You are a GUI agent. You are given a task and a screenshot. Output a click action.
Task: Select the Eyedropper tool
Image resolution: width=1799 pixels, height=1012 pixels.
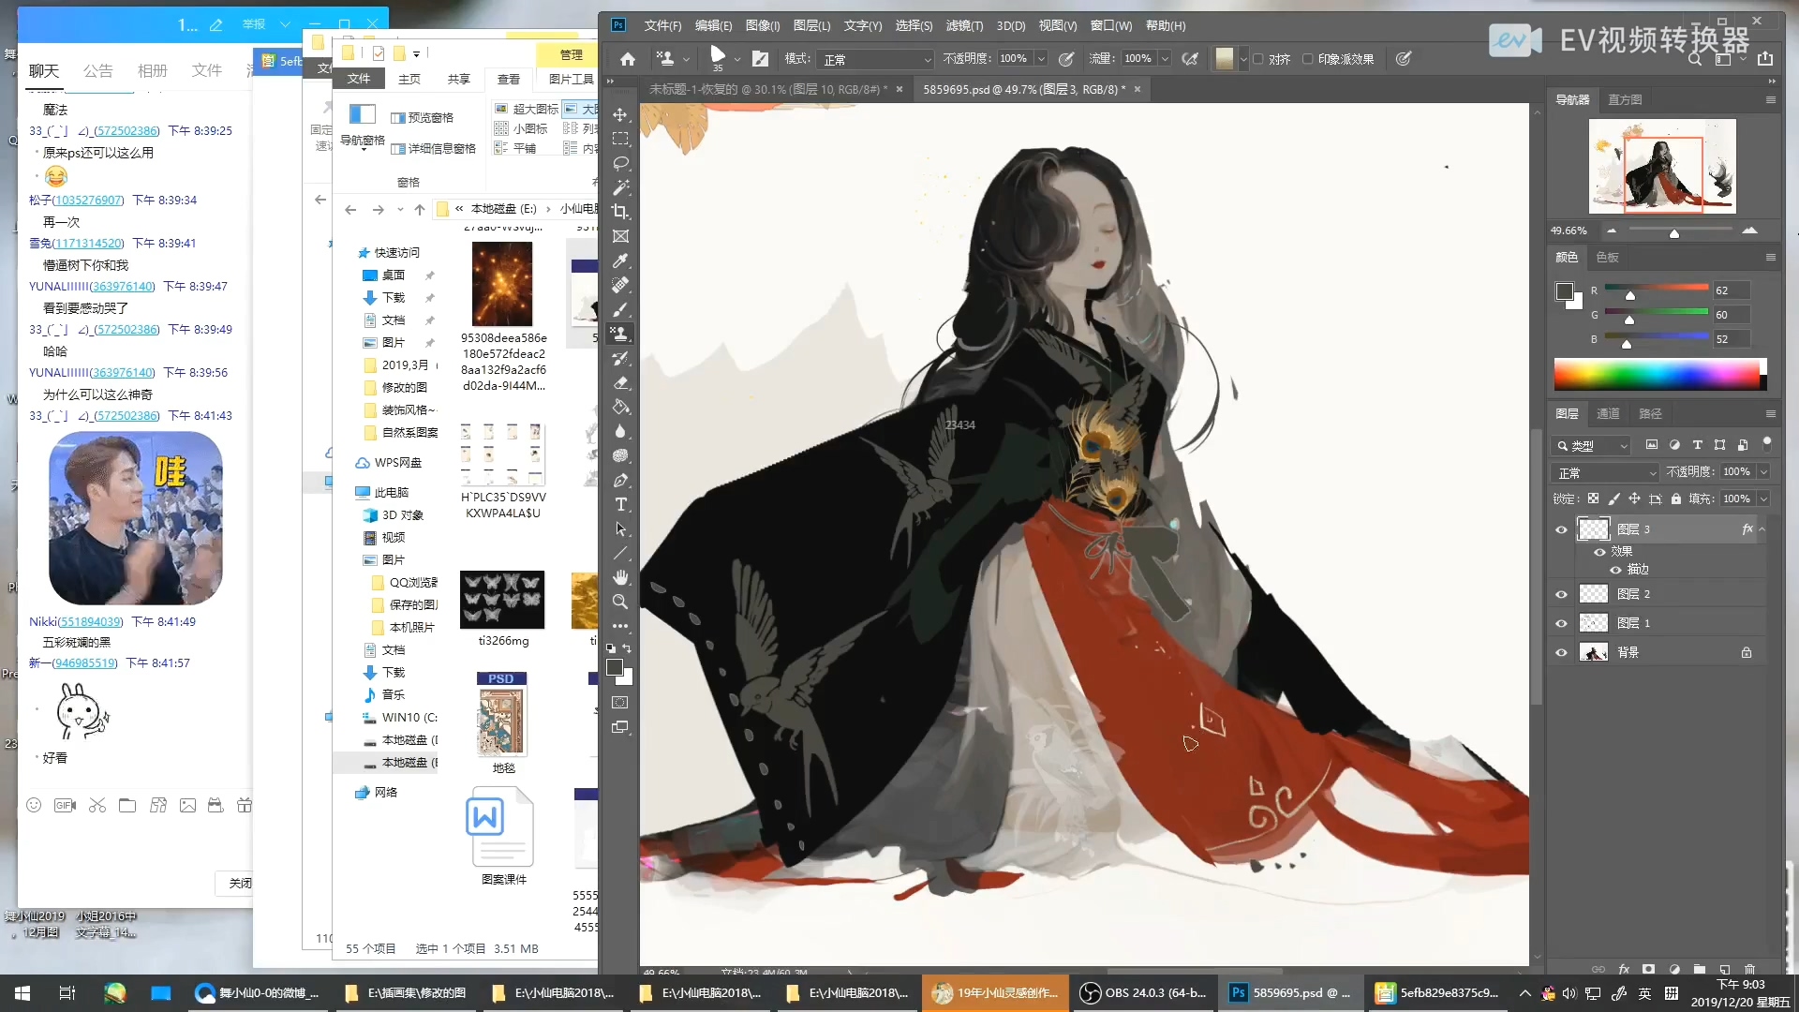[620, 260]
